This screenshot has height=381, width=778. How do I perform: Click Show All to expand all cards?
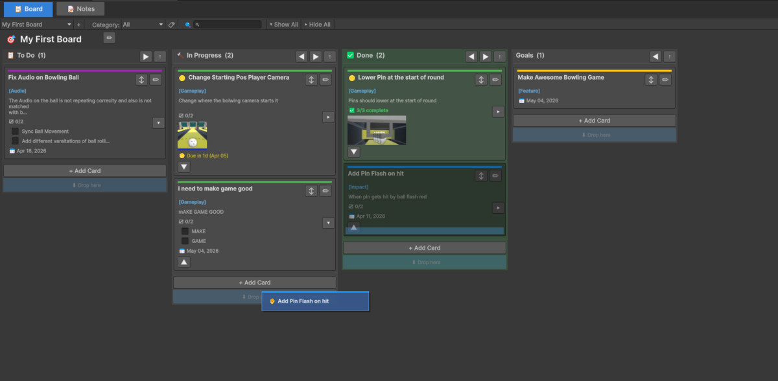[x=283, y=25]
